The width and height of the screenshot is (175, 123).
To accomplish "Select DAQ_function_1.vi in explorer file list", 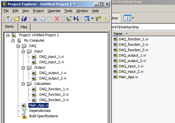I will (x=133, y=39).
